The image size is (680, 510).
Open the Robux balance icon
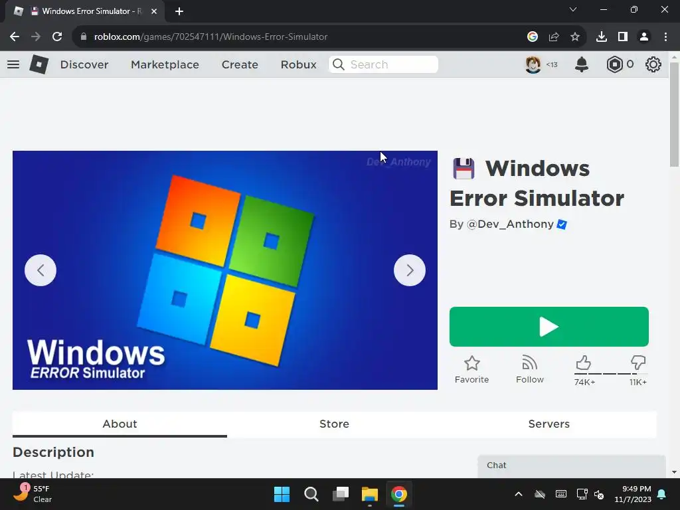point(614,64)
